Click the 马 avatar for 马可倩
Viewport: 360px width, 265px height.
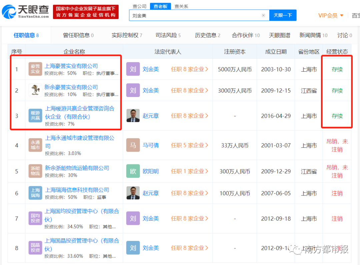pos(133,145)
